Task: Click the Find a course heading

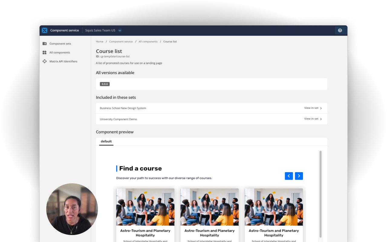Action: [x=140, y=168]
